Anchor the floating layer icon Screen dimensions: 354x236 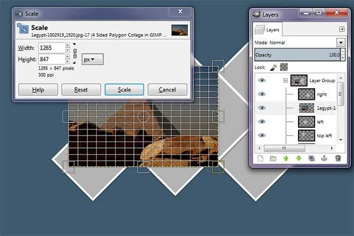pyautogui.click(x=324, y=158)
